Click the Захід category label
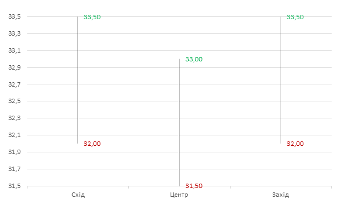 click(x=281, y=195)
